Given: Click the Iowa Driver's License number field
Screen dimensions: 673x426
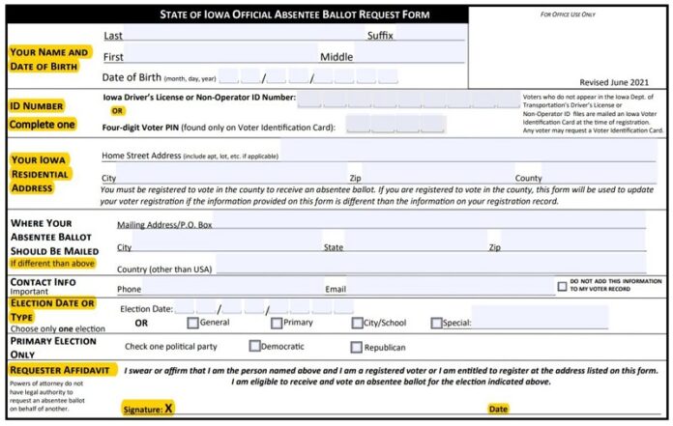Looking at the screenshot, I should pos(409,99).
